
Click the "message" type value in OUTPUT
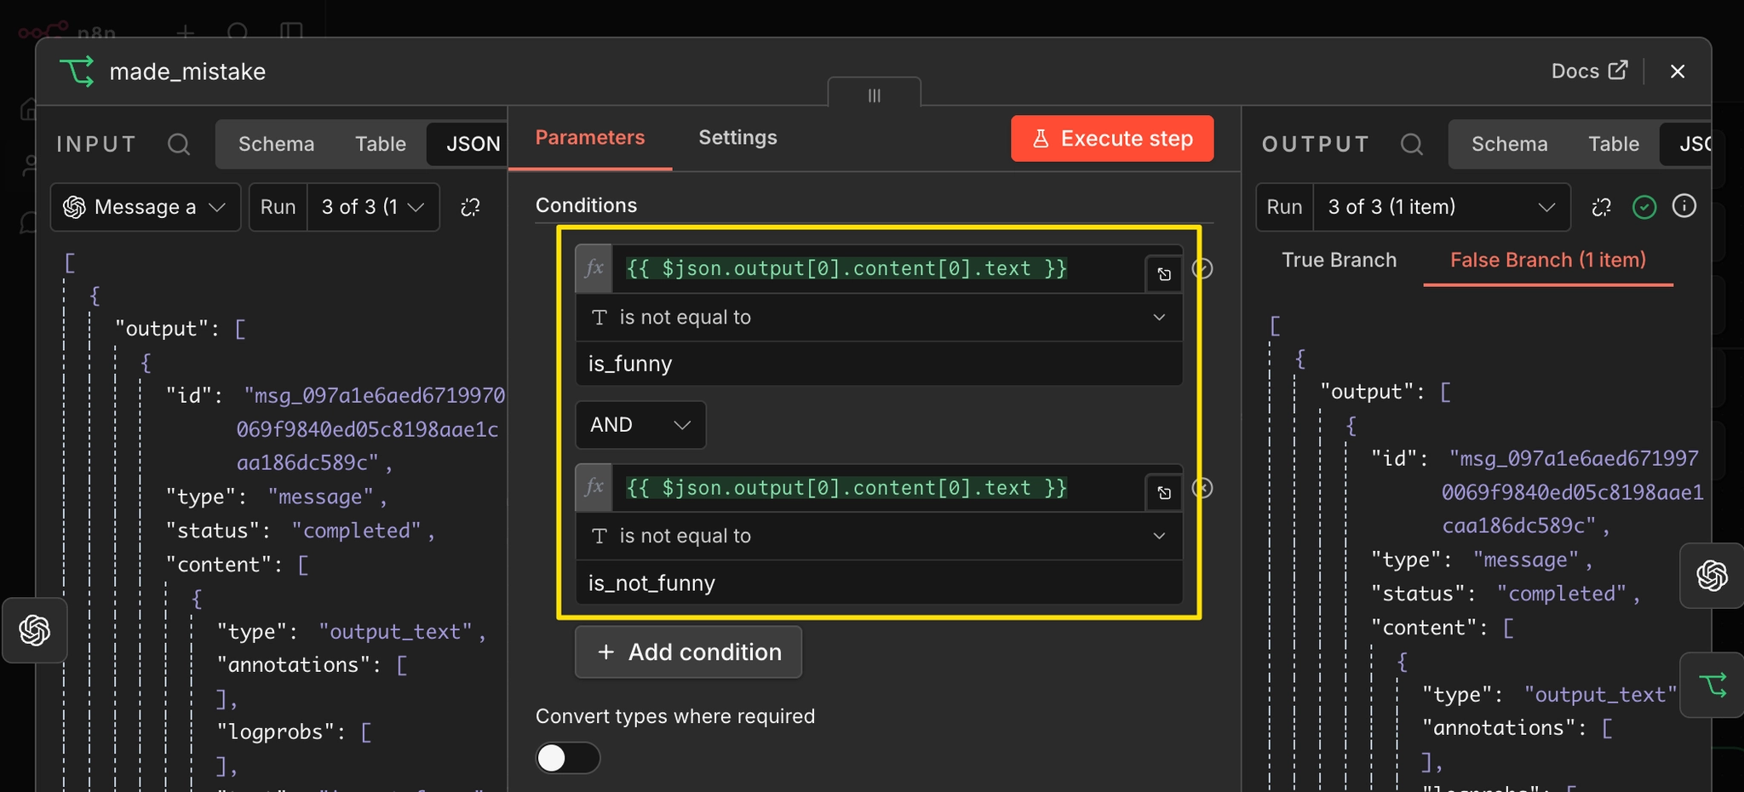tap(1527, 560)
